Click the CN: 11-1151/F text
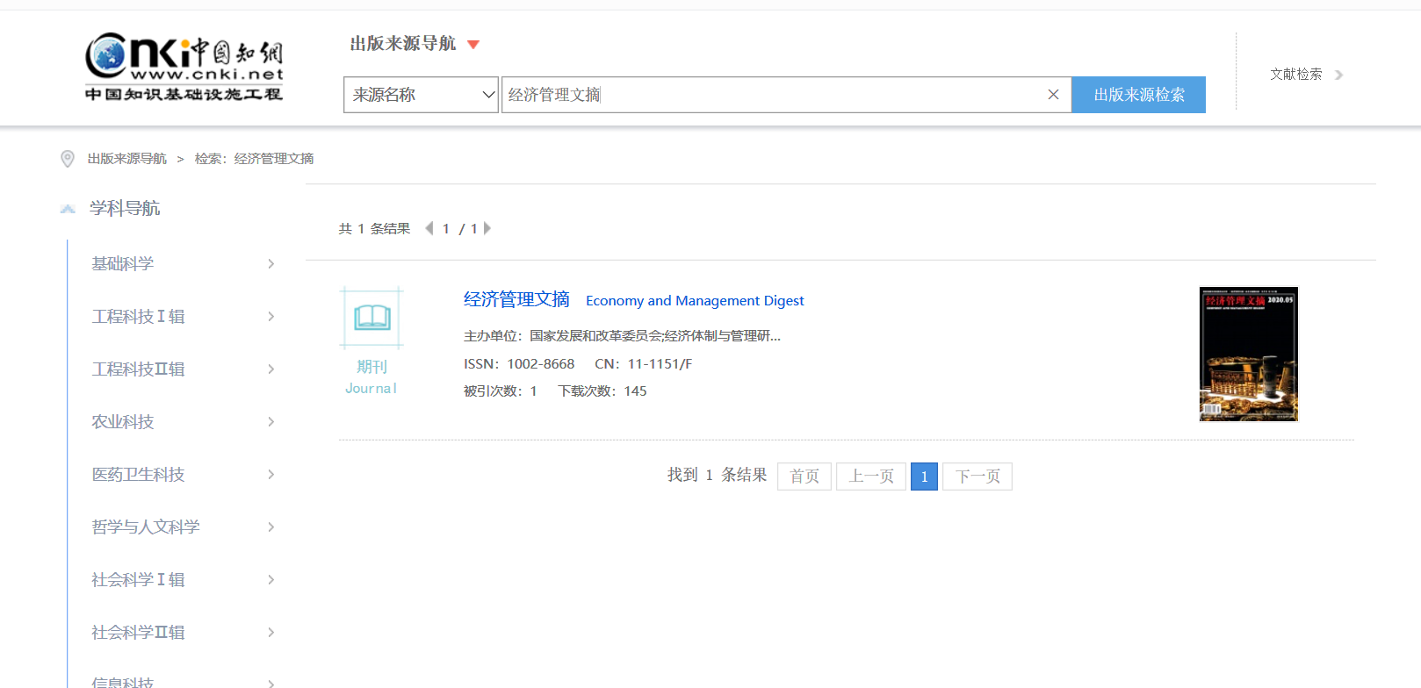Viewport: 1421px width, 688px height. (644, 364)
